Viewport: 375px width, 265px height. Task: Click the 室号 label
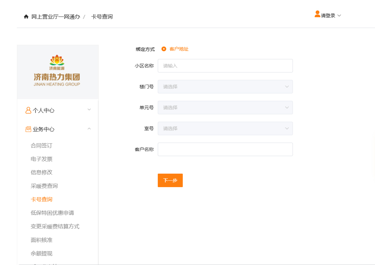point(149,128)
